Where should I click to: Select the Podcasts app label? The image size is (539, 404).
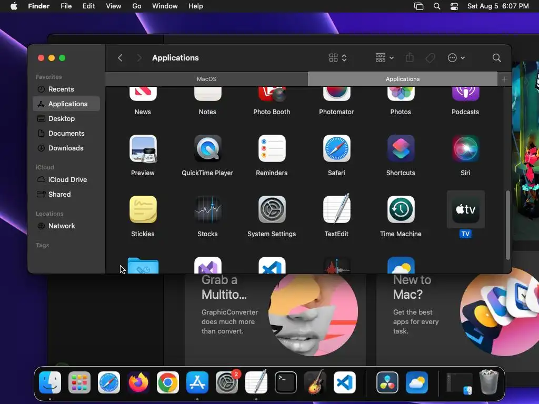(465, 112)
